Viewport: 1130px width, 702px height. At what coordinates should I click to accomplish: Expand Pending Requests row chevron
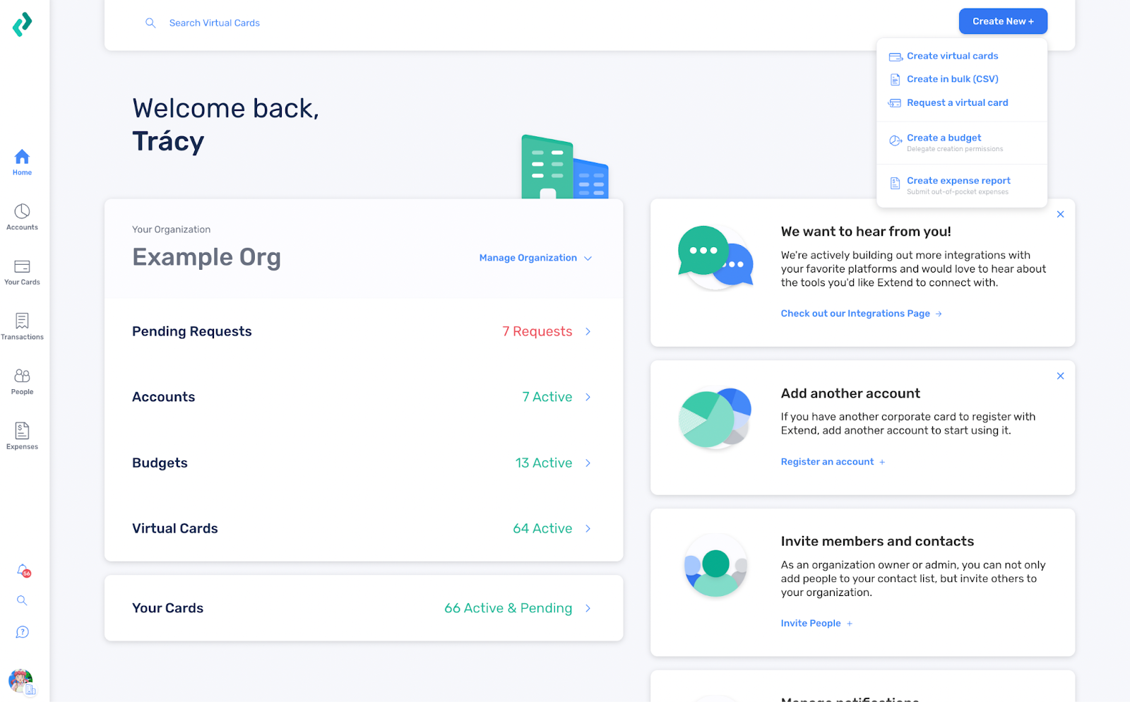click(588, 331)
